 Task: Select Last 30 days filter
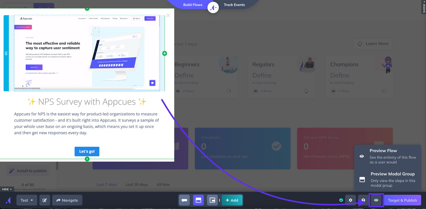(137, 185)
